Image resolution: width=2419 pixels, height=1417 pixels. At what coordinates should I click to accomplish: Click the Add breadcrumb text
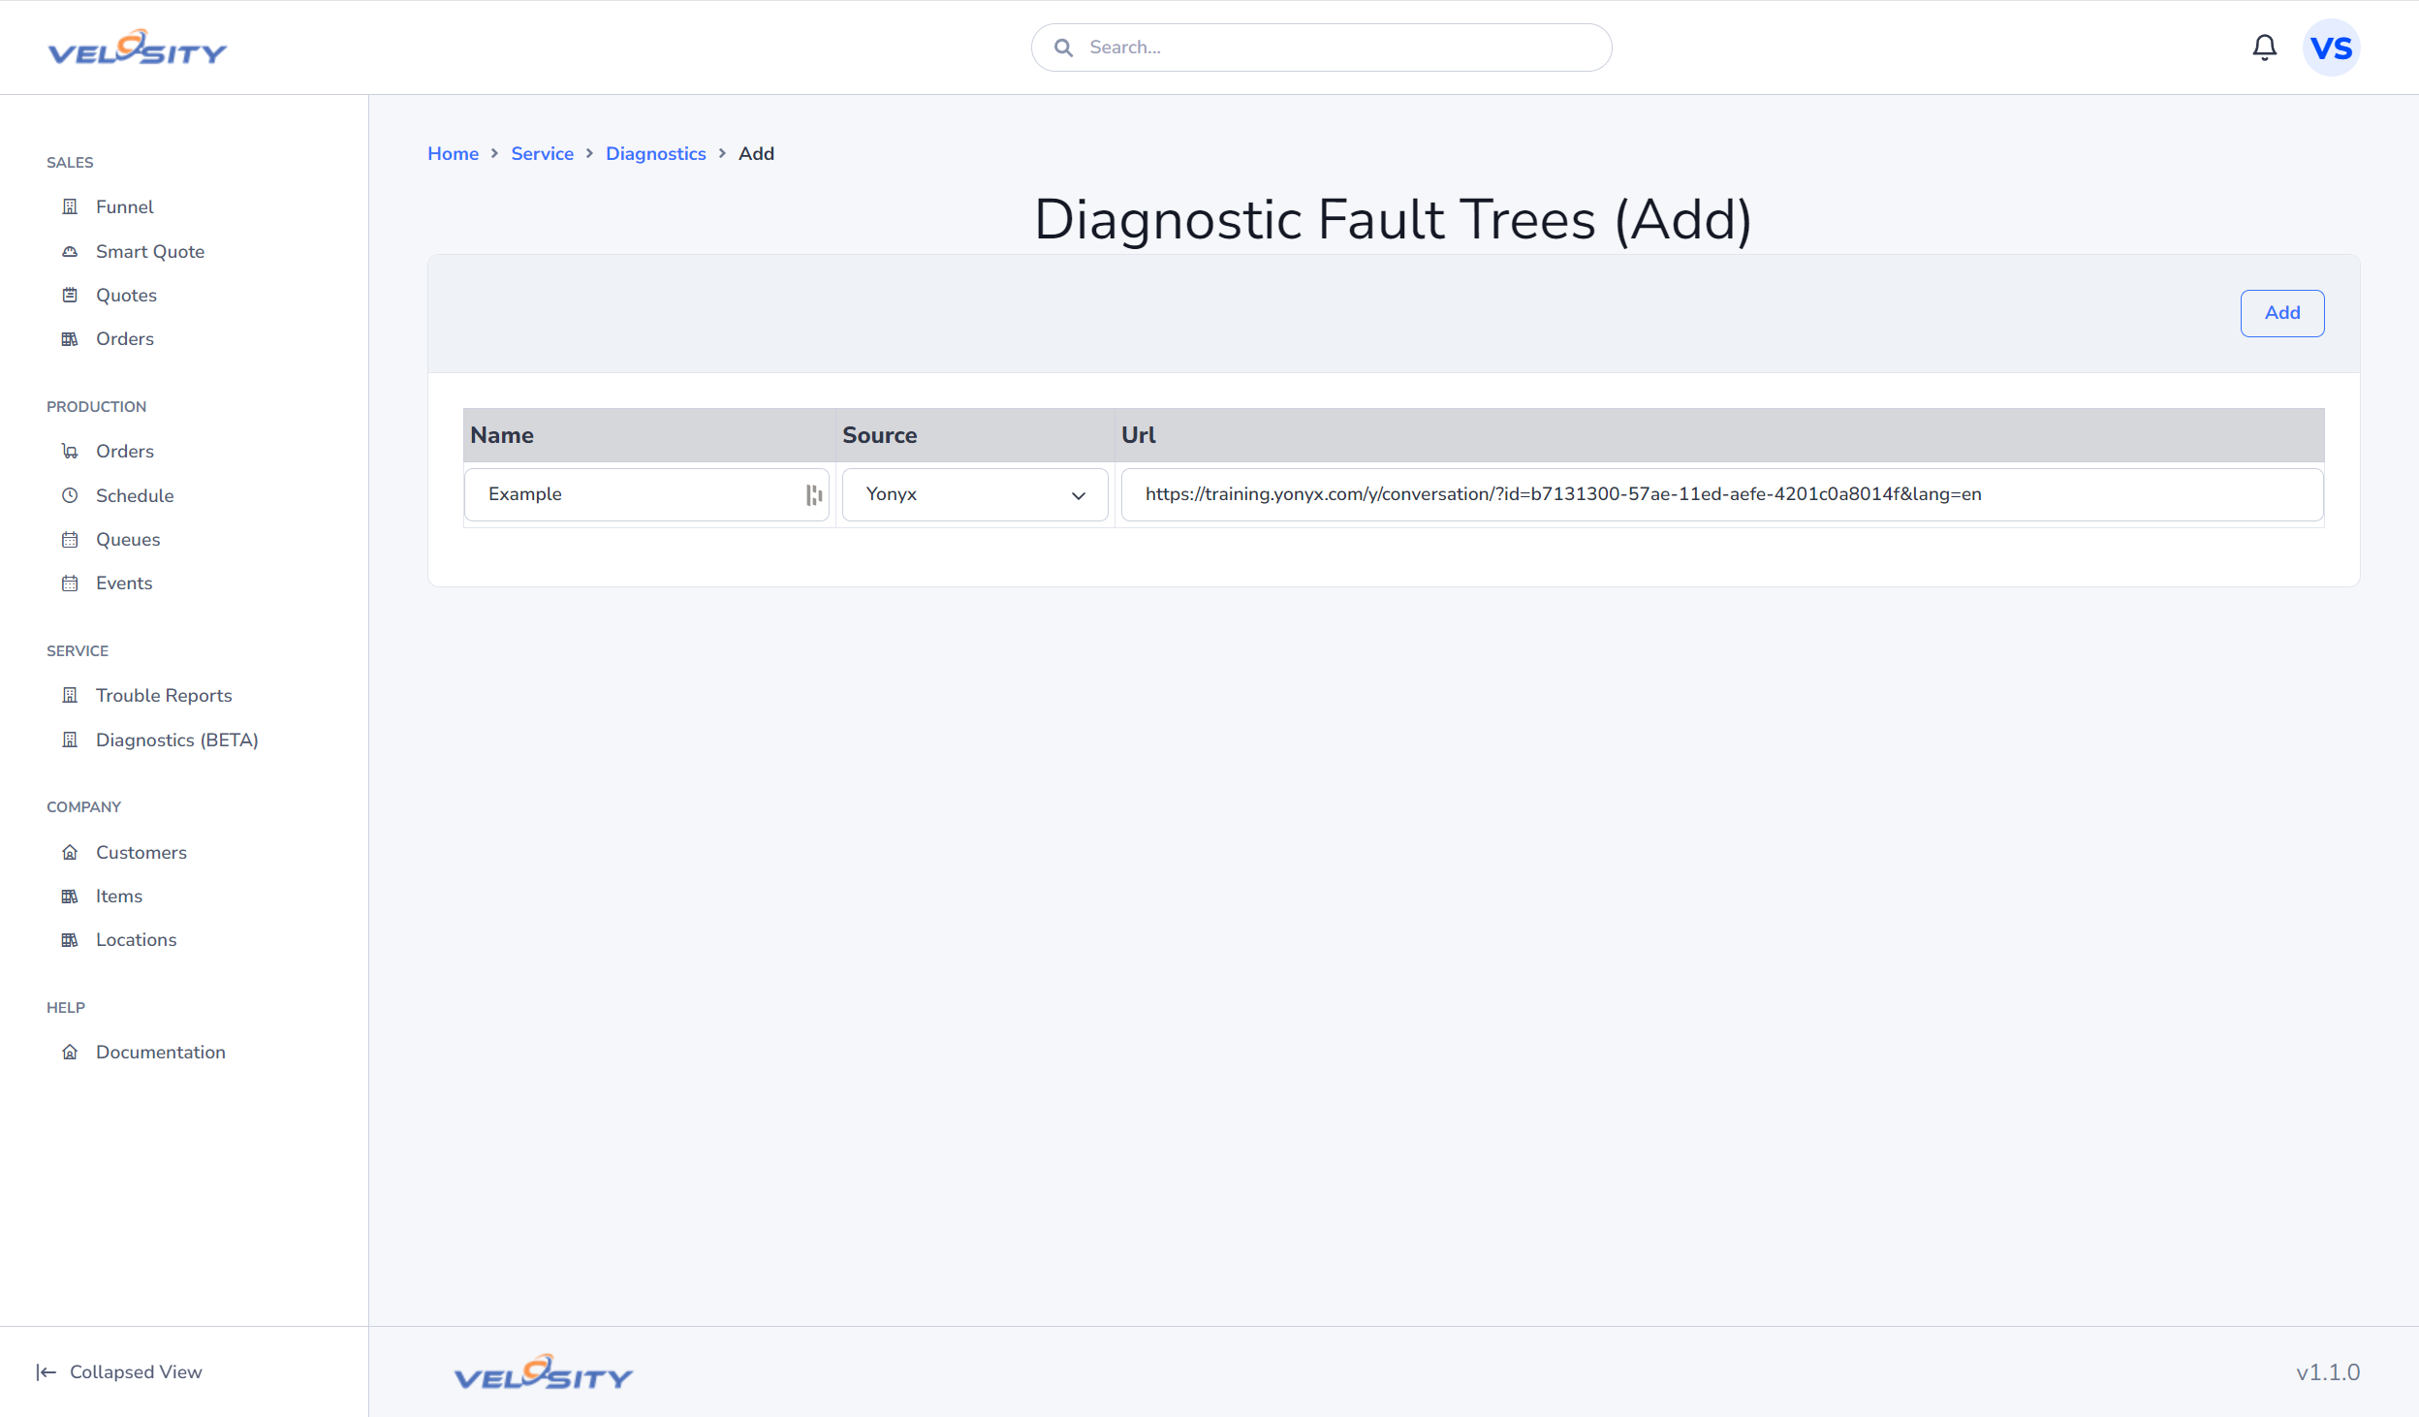pos(756,153)
